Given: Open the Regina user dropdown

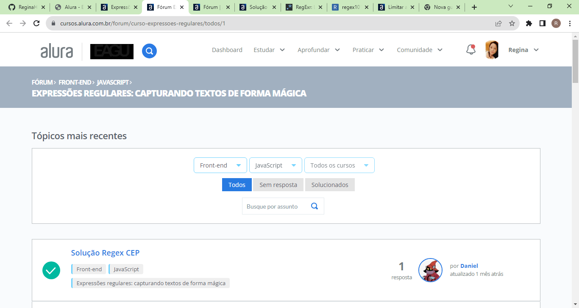Looking at the screenshot, I should [523, 50].
